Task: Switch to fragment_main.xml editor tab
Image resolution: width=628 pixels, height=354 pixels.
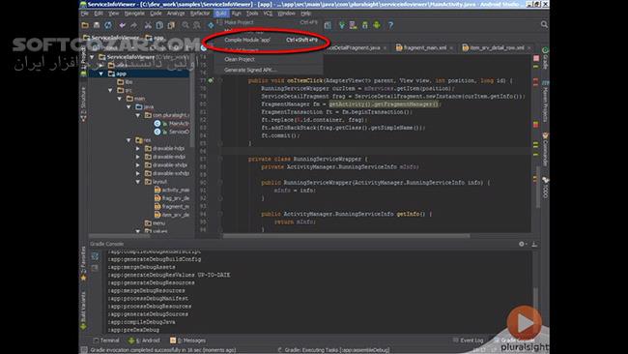Action: 424,47
